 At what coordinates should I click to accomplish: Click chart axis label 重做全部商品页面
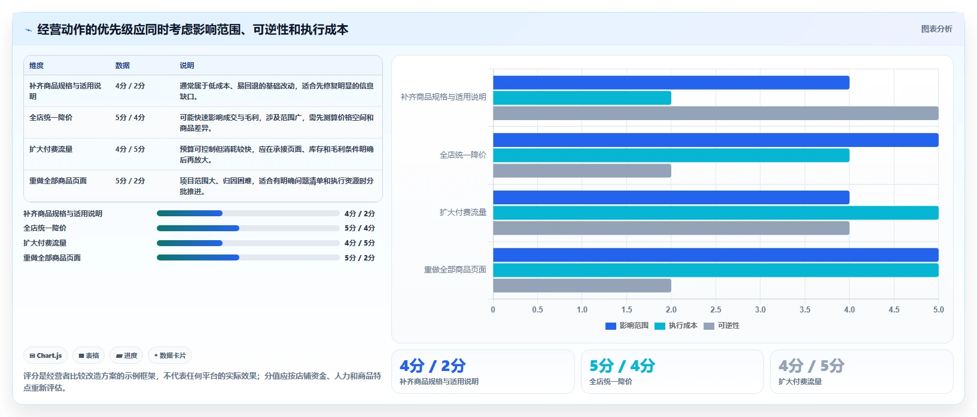(x=455, y=270)
